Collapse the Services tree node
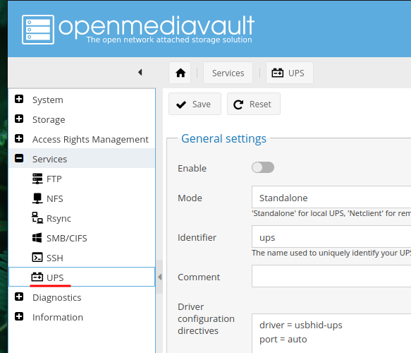The image size is (411, 353). (19, 158)
